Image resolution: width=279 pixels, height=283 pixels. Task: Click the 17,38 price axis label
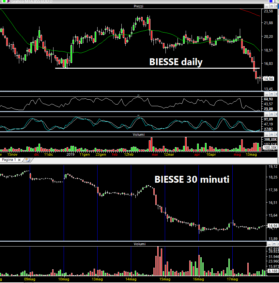(273, 190)
